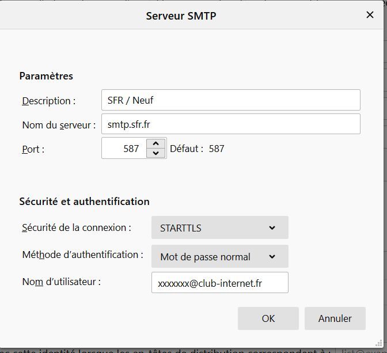Open the STARTTLS connection security dropdown

(x=219, y=228)
